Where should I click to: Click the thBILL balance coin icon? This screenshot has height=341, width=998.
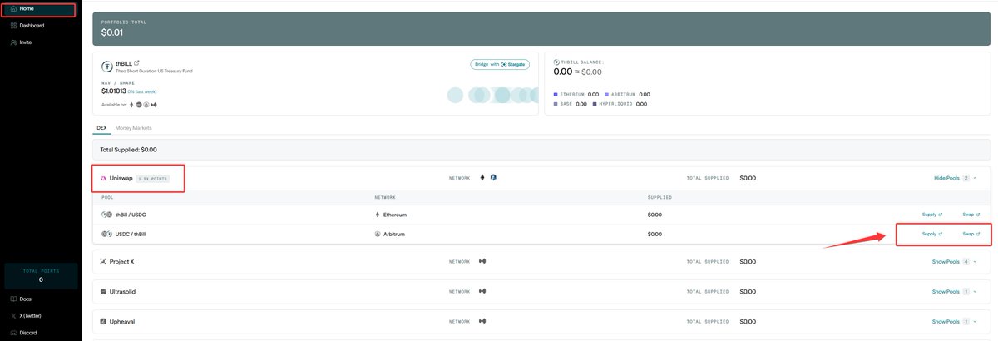[x=556, y=62]
